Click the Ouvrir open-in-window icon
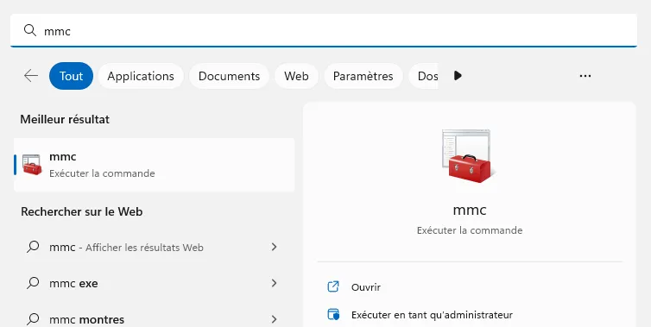 point(333,286)
